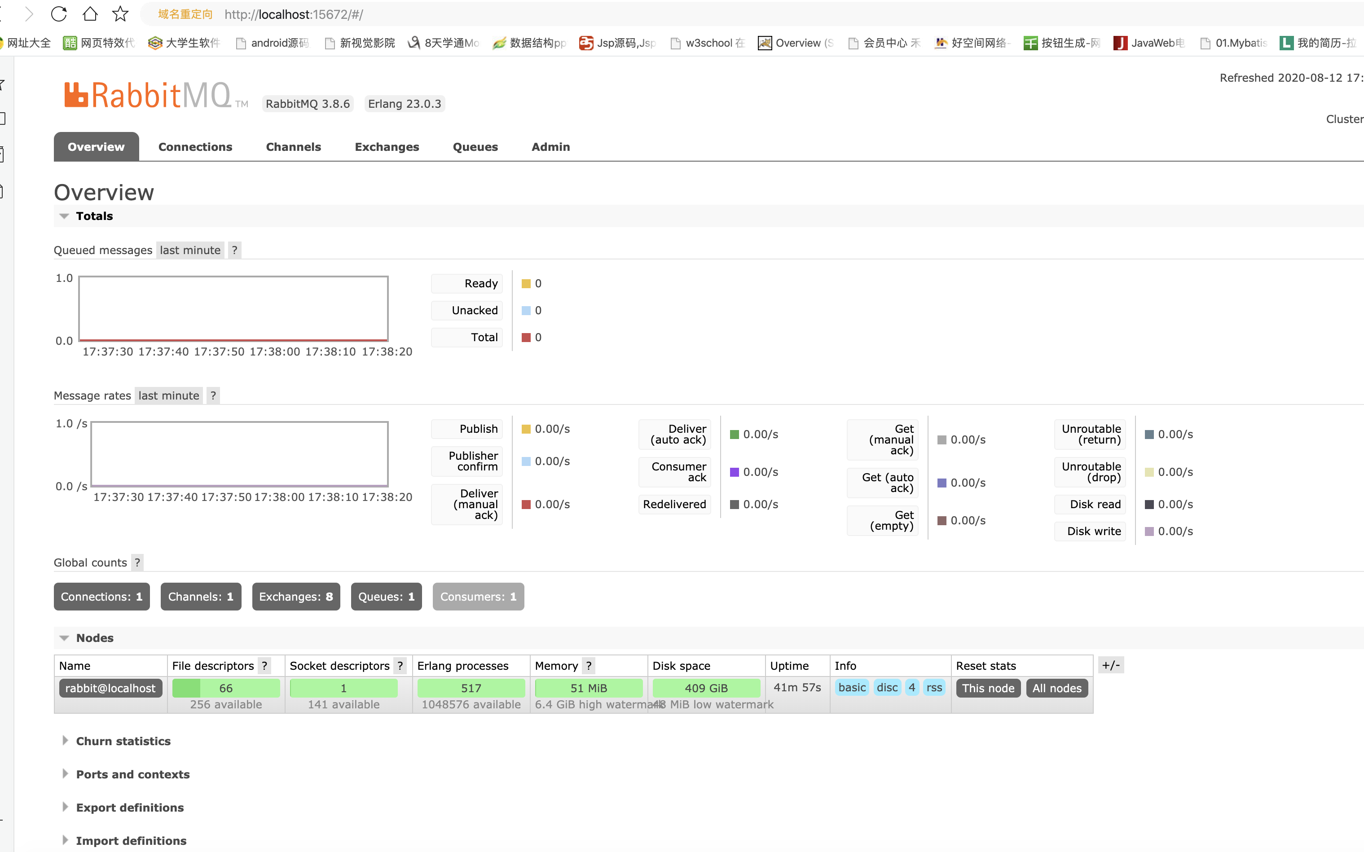This screenshot has height=852, width=1364.
Task: Switch to the Channels tab
Action: coord(293,146)
